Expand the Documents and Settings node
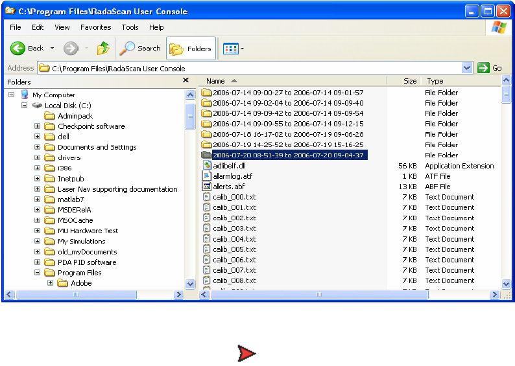The height and width of the screenshot is (366, 515). click(37, 147)
